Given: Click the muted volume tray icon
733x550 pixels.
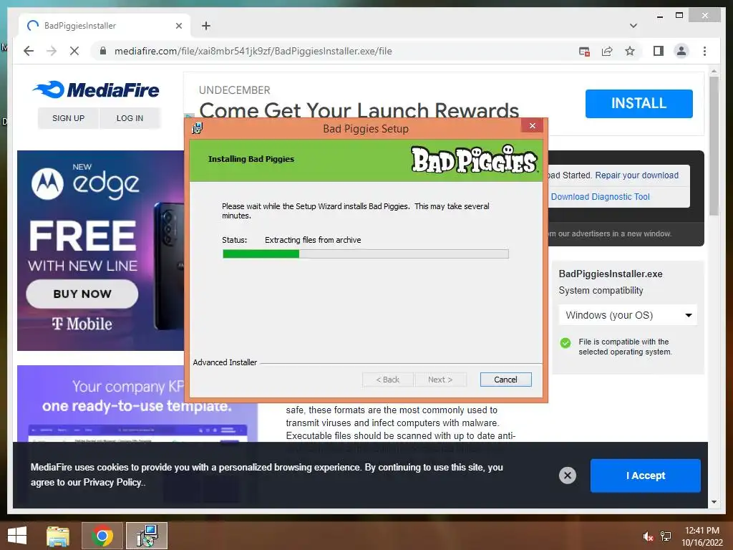Looking at the screenshot, I should pos(648,536).
